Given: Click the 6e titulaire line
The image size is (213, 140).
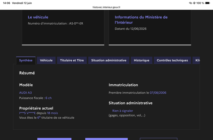Looking at the screenshot, I should point(47,118).
